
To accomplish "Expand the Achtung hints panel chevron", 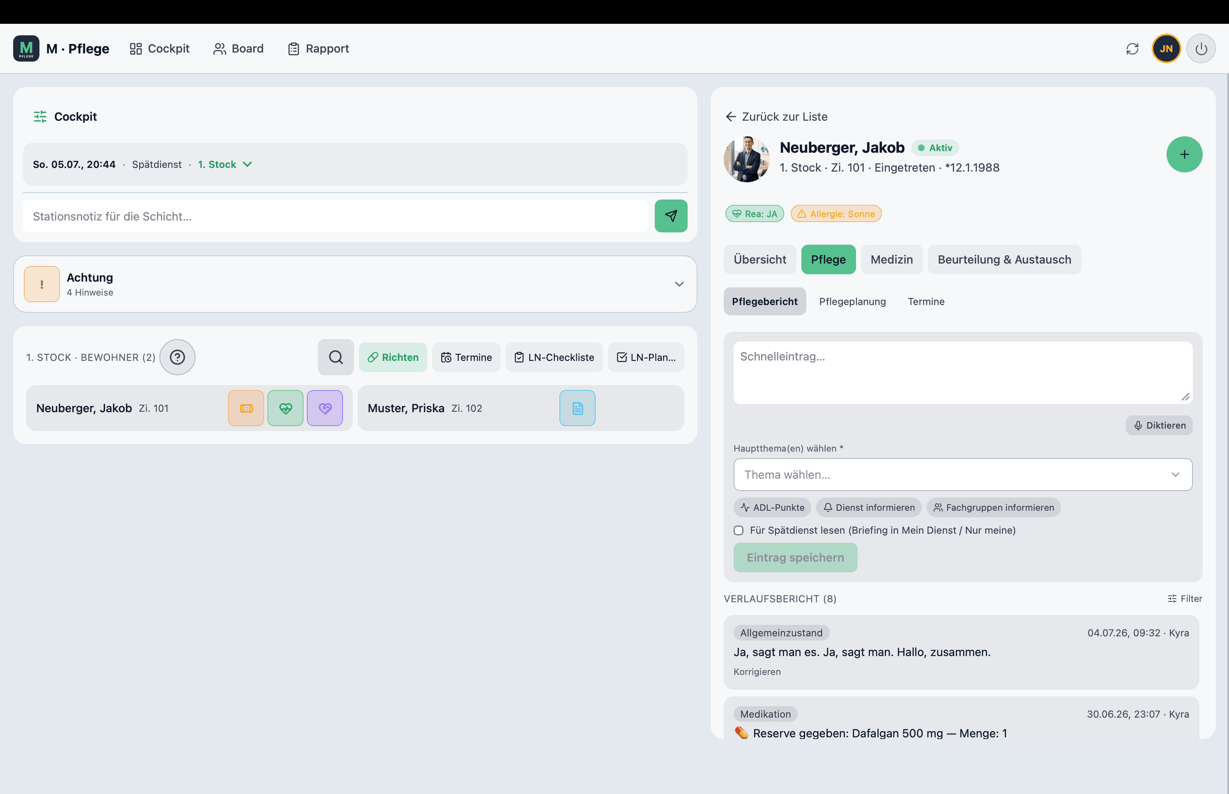I will (x=679, y=284).
